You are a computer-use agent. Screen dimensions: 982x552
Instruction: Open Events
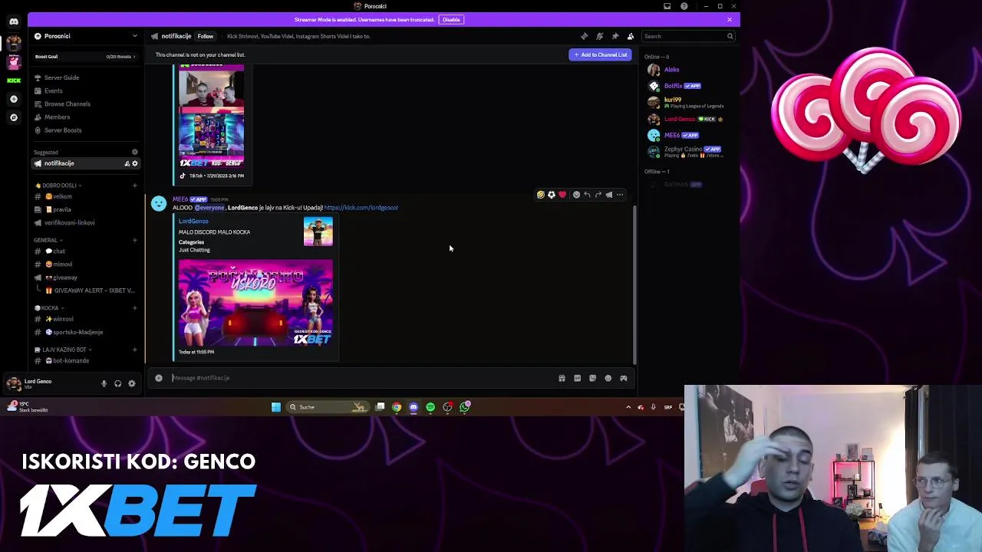point(84,90)
